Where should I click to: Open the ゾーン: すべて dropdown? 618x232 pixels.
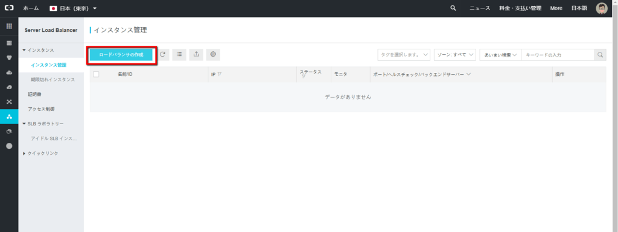pyautogui.click(x=455, y=55)
